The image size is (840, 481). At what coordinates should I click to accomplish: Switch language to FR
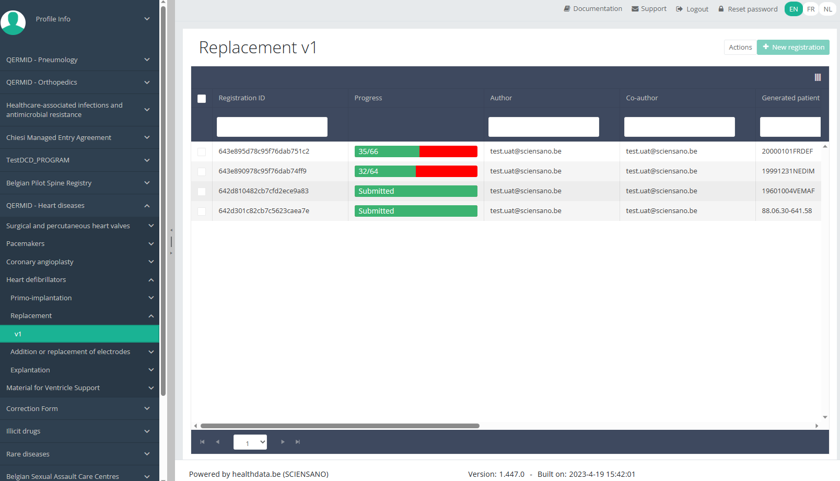click(x=811, y=9)
